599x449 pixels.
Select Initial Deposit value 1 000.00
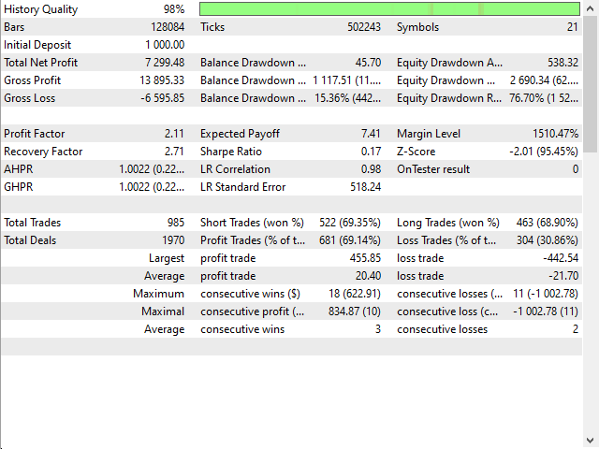pyautogui.click(x=165, y=45)
